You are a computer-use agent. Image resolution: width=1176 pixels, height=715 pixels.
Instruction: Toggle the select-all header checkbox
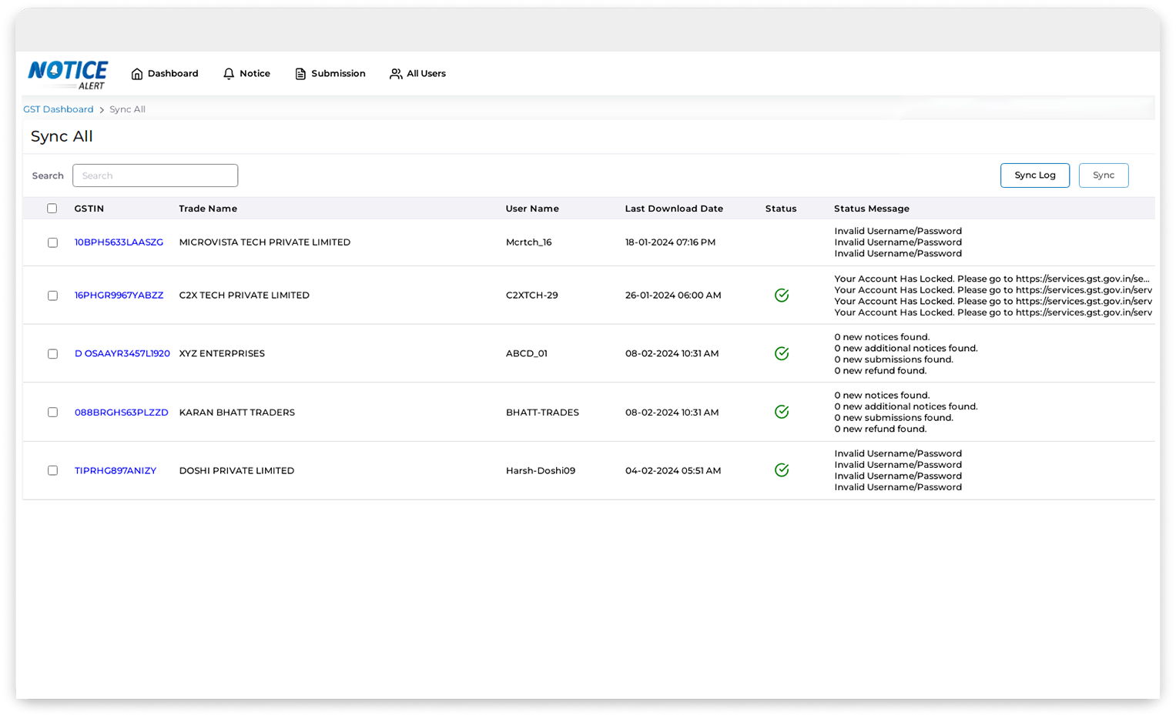[52, 209]
